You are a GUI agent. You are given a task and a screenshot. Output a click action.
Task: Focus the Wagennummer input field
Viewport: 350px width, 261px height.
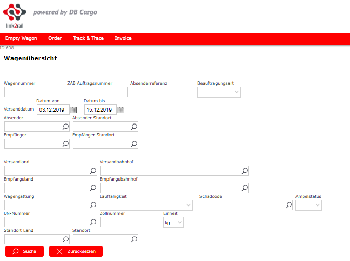(x=34, y=92)
